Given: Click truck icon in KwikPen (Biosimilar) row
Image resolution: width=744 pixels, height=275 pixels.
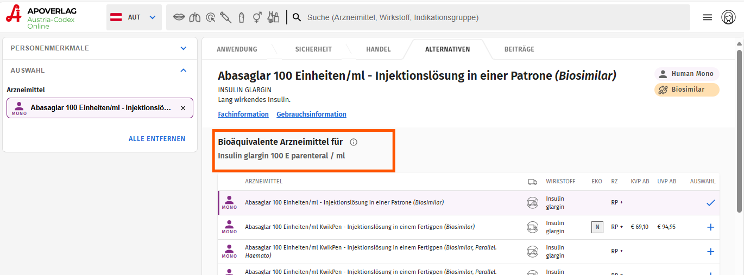Looking at the screenshot, I should [x=532, y=227].
